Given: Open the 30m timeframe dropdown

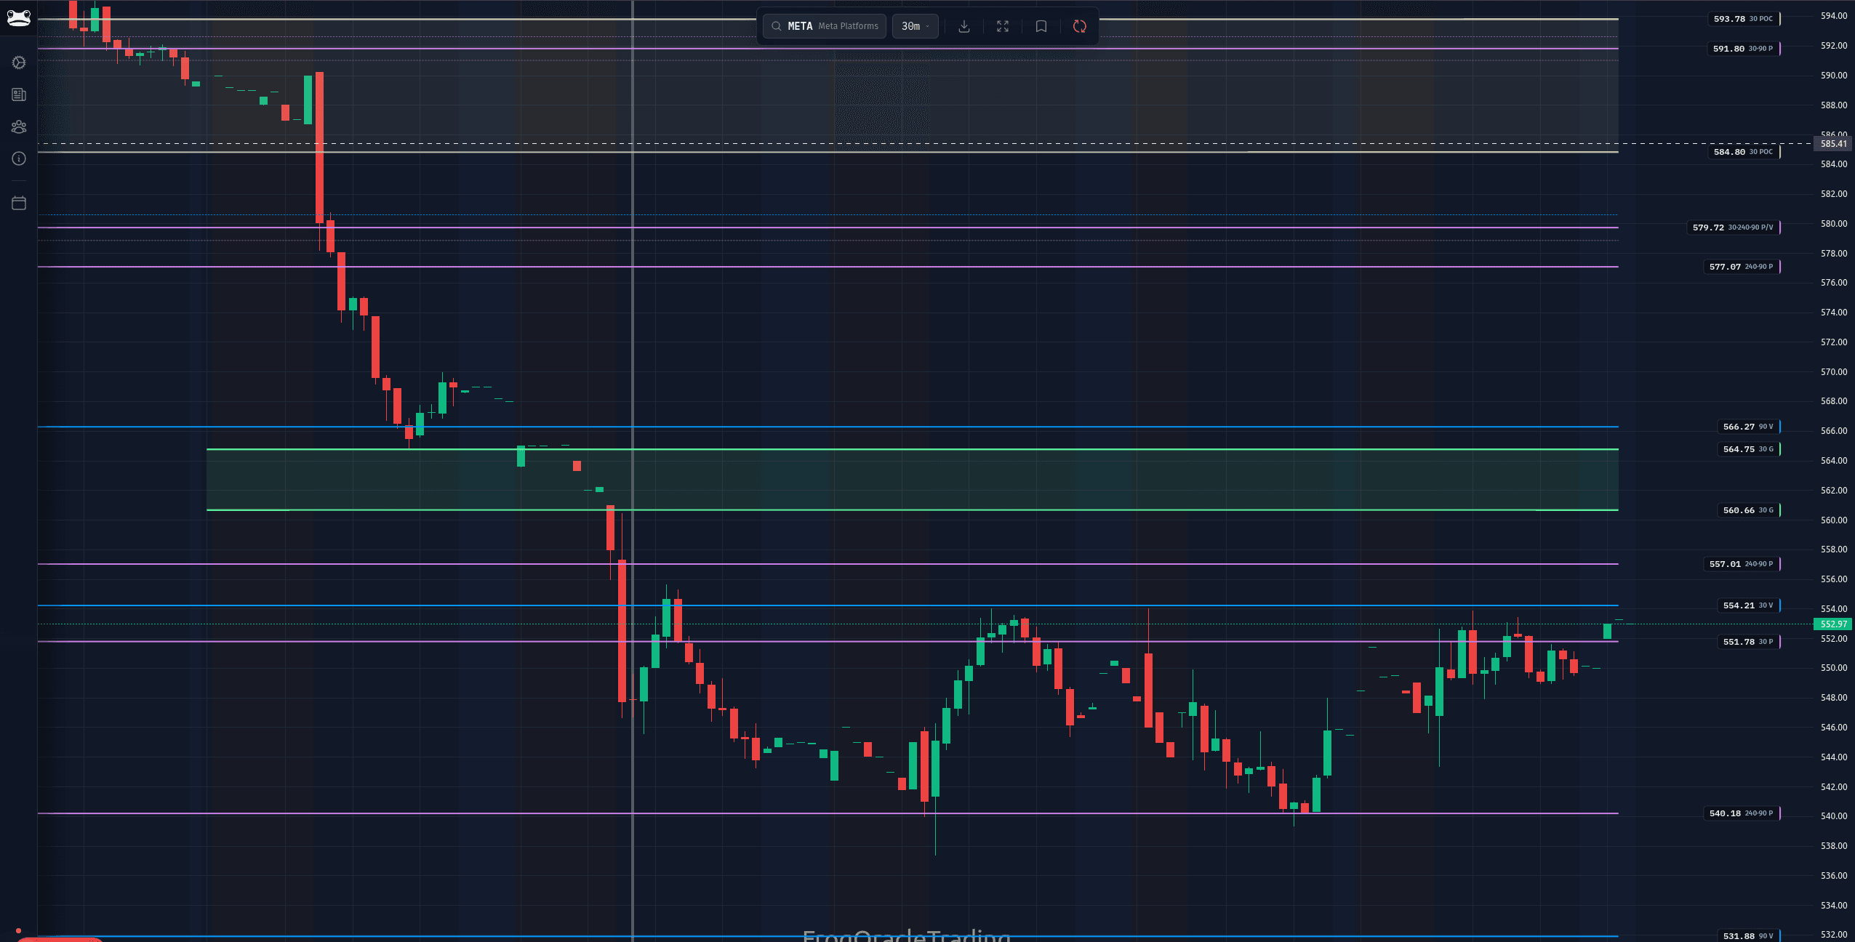Looking at the screenshot, I should (x=915, y=26).
